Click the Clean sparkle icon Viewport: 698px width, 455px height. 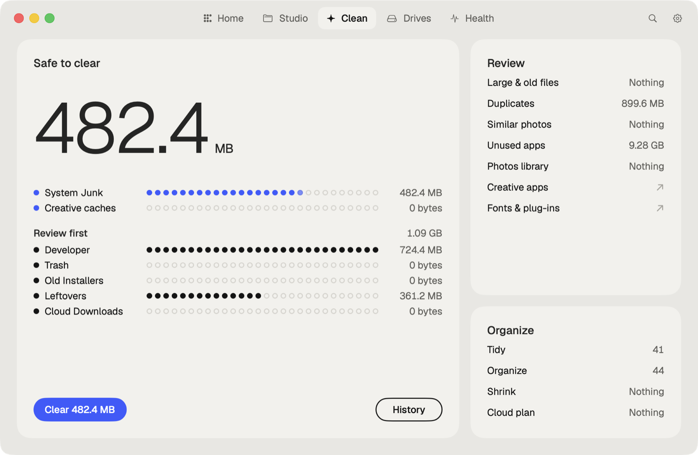click(x=331, y=18)
